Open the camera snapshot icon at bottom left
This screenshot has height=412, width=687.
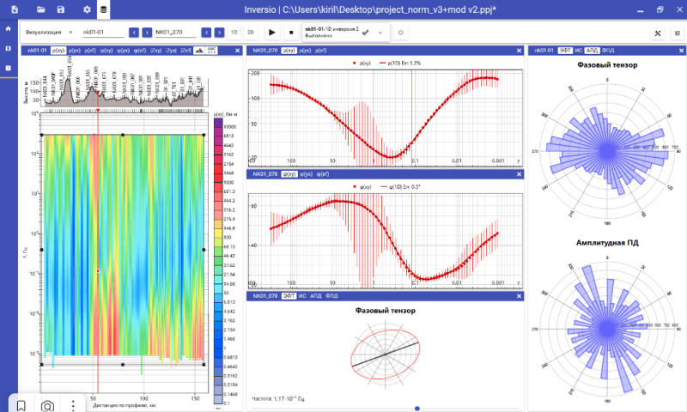pyautogui.click(x=48, y=405)
